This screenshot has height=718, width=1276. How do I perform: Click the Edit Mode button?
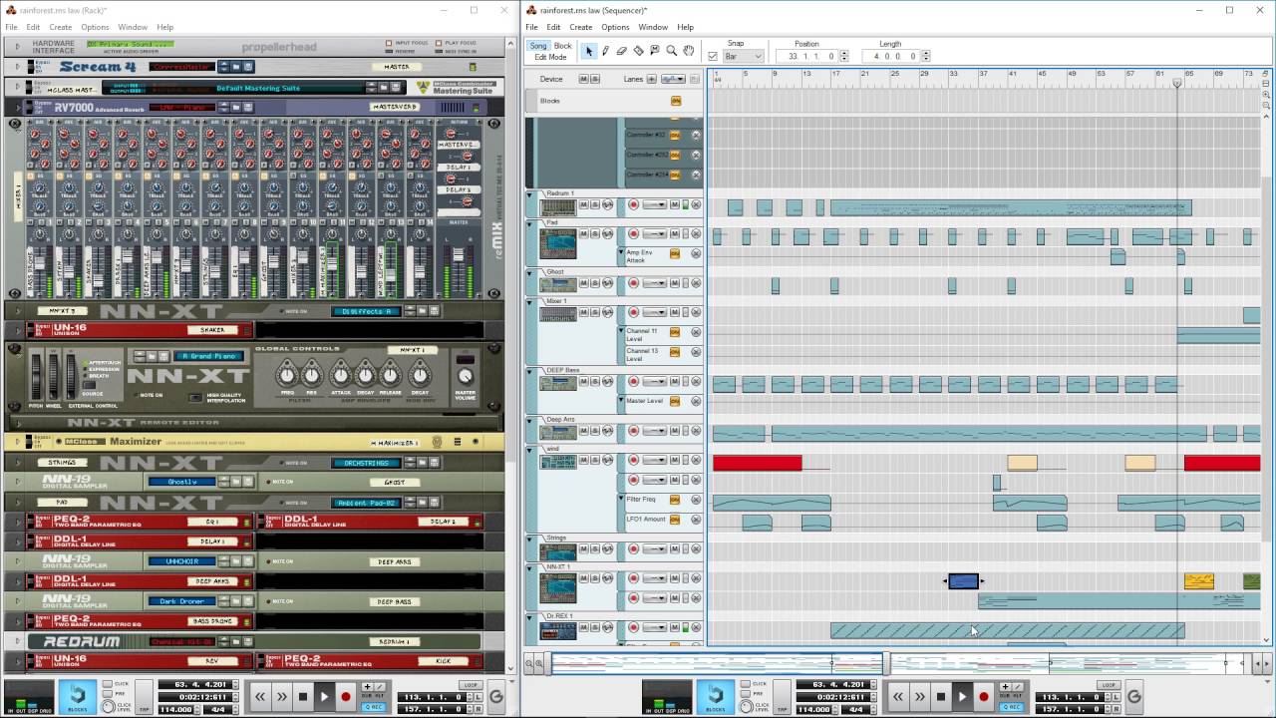pyautogui.click(x=551, y=57)
